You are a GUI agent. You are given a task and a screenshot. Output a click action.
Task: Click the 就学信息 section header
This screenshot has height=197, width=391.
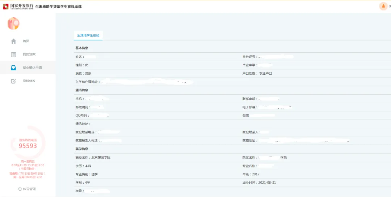pos(82,149)
